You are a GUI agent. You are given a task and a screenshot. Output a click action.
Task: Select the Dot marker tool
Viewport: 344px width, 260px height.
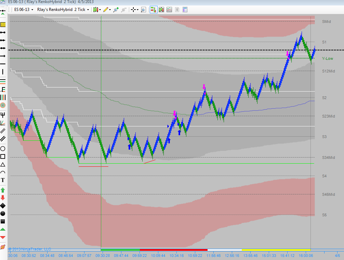pos(3,214)
